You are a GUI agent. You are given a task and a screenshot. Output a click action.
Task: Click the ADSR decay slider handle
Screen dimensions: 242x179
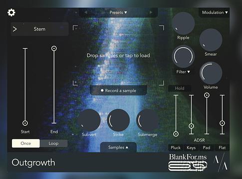pos(191,126)
